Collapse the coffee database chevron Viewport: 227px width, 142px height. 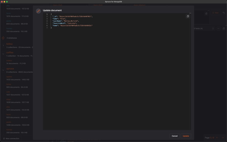tap(3, 54)
